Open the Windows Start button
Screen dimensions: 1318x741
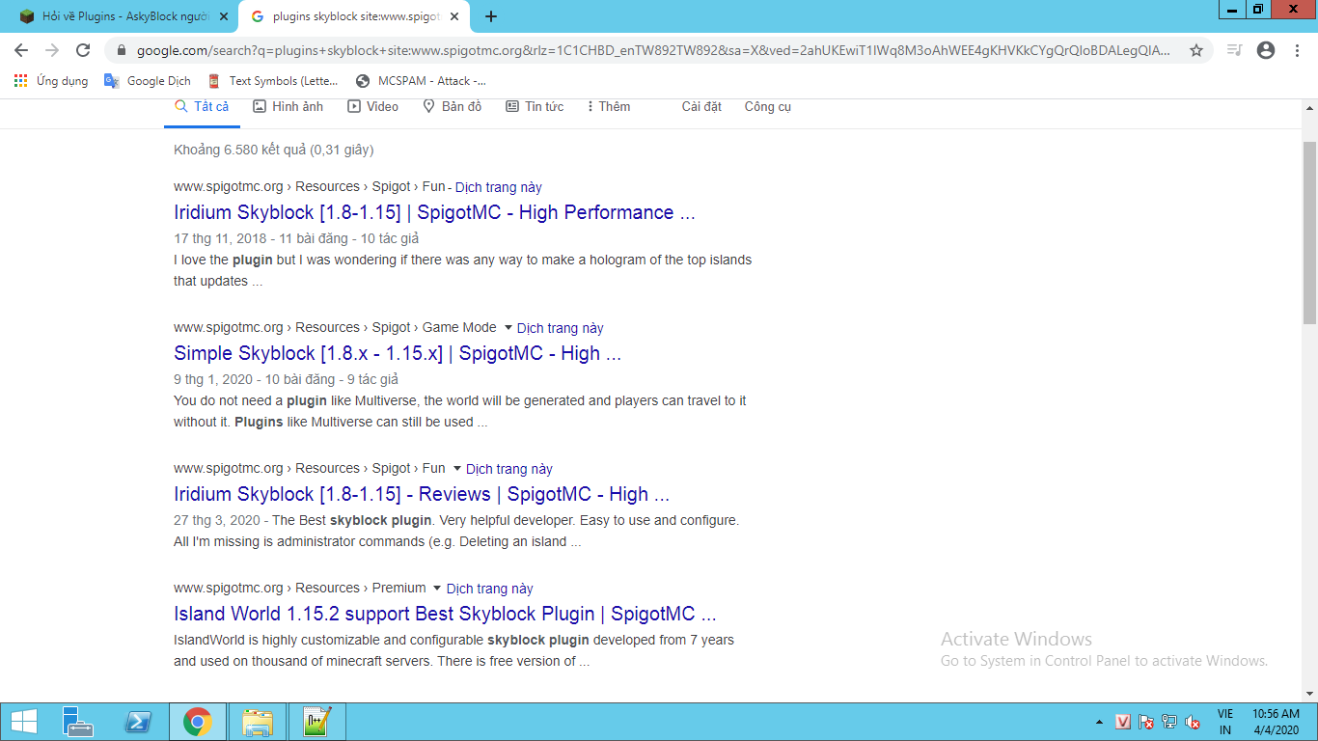[x=23, y=722]
